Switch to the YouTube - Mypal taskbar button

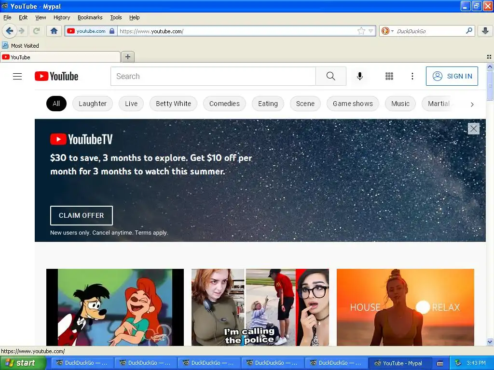click(x=399, y=363)
